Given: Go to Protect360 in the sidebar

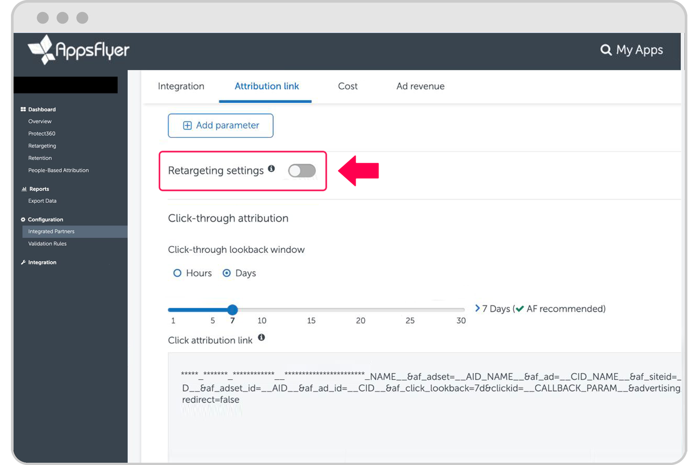Looking at the screenshot, I should pos(42,134).
